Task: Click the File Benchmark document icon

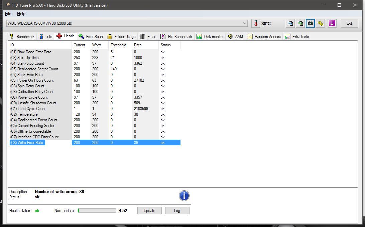Action: (x=163, y=36)
